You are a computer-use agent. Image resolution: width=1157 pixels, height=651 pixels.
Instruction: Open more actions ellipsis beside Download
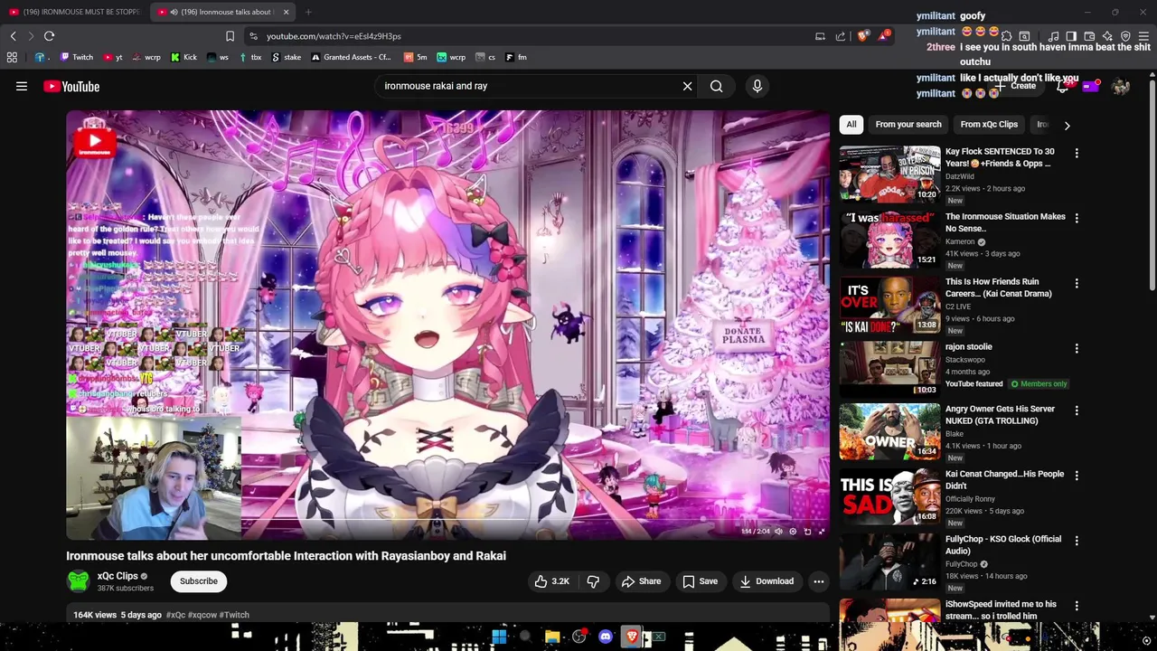[x=818, y=581]
